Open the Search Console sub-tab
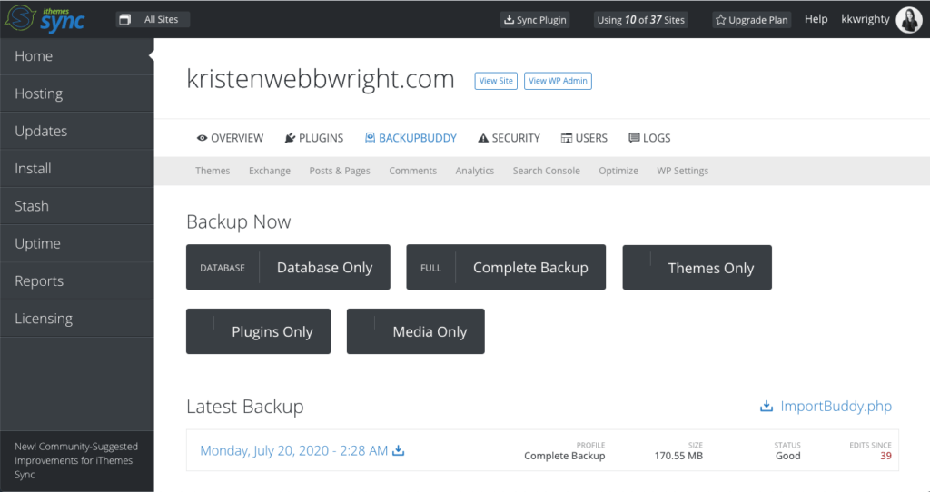The image size is (930, 492). [546, 171]
